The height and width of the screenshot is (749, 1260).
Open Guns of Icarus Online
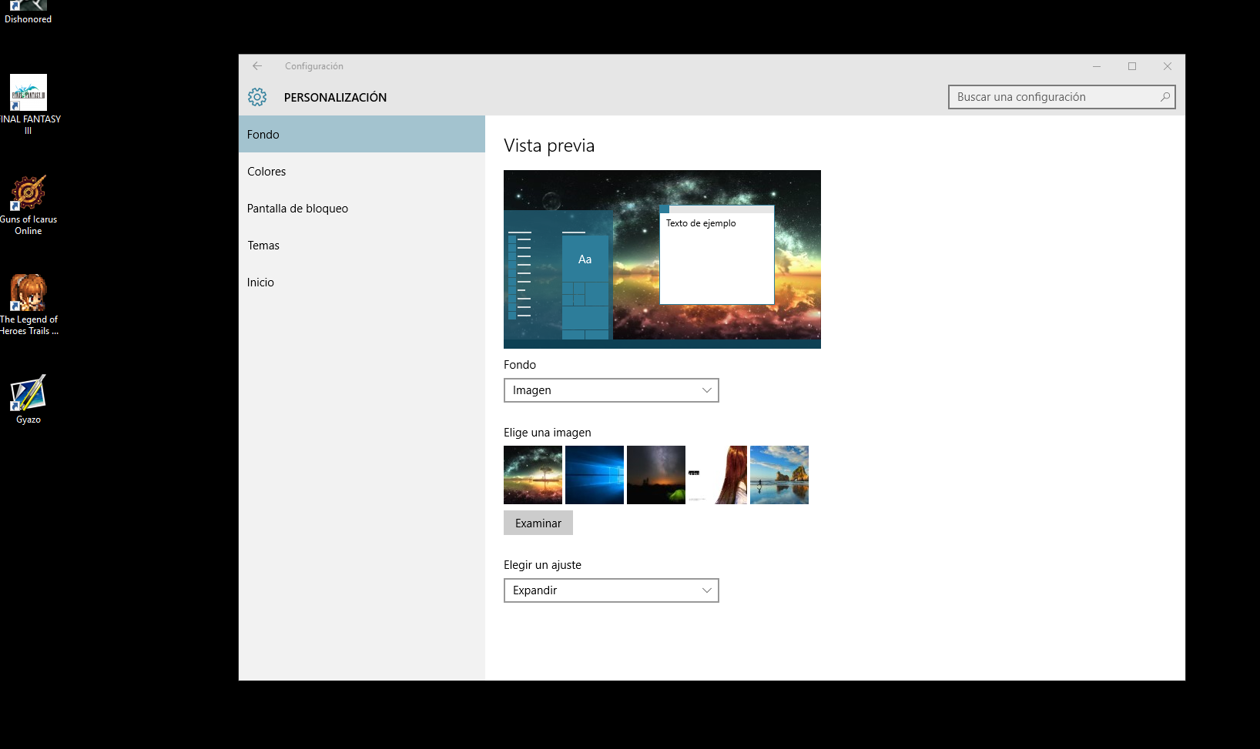[28, 191]
